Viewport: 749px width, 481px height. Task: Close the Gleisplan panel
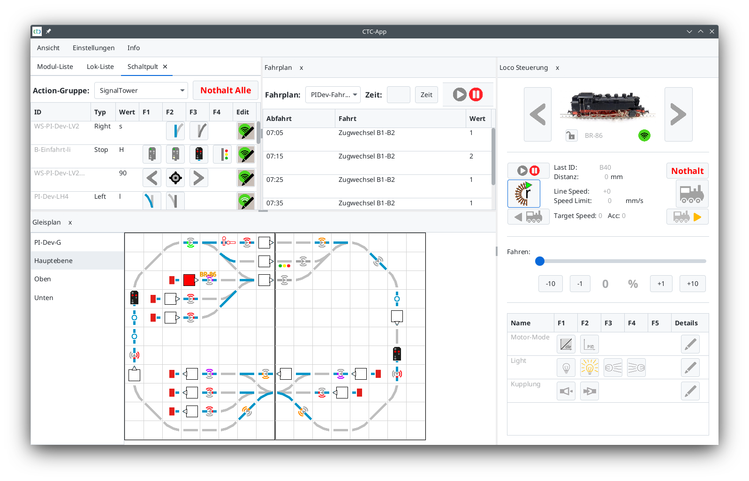(x=70, y=223)
